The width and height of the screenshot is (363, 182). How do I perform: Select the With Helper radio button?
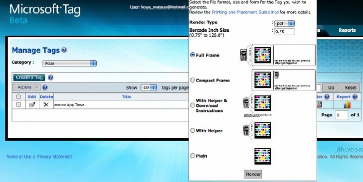[192, 130]
